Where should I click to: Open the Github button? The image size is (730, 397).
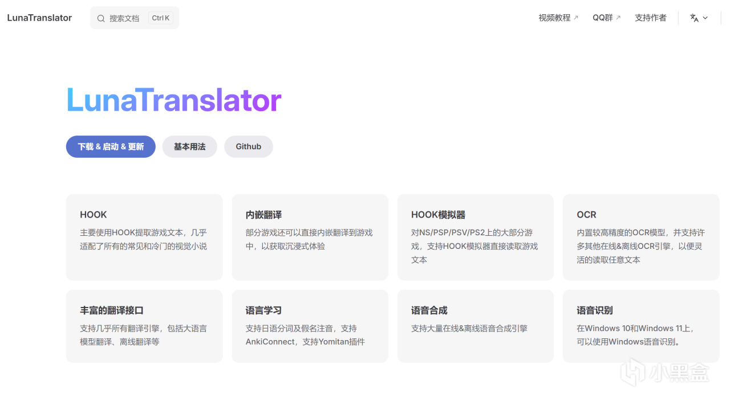(x=249, y=146)
